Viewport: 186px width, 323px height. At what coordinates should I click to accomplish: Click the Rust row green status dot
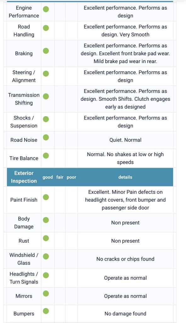pos(46,238)
